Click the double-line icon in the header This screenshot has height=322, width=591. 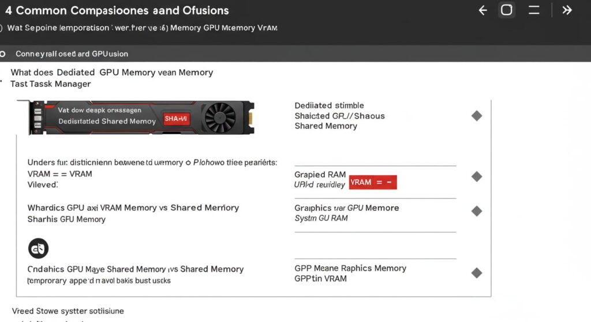[x=534, y=10]
